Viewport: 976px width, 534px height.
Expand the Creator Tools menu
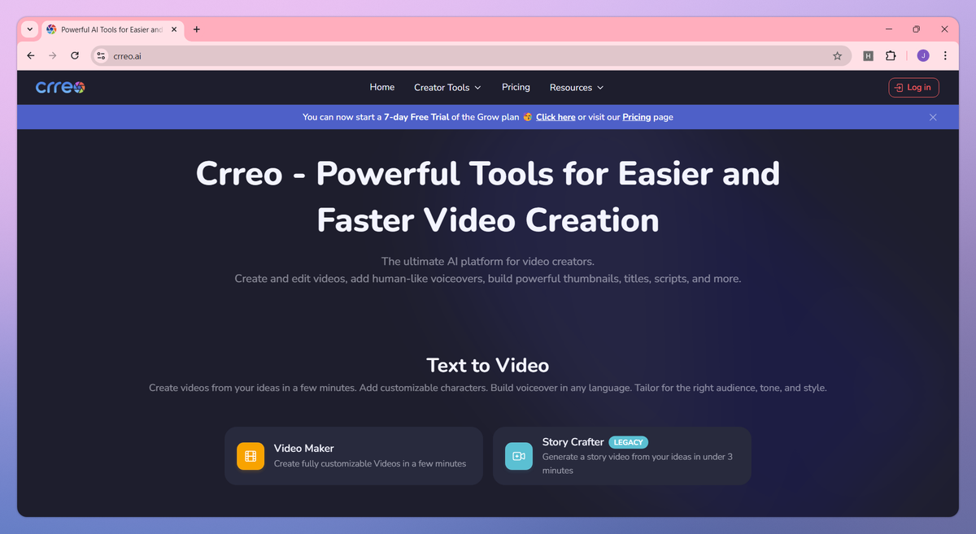[447, 88]
